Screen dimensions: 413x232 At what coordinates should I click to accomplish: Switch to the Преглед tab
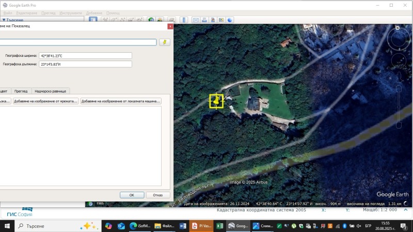tap(21, 91)
